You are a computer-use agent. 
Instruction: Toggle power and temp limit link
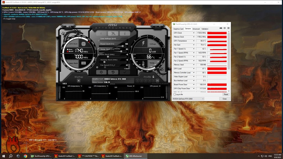pyautogui.click(x=98, y=49)
